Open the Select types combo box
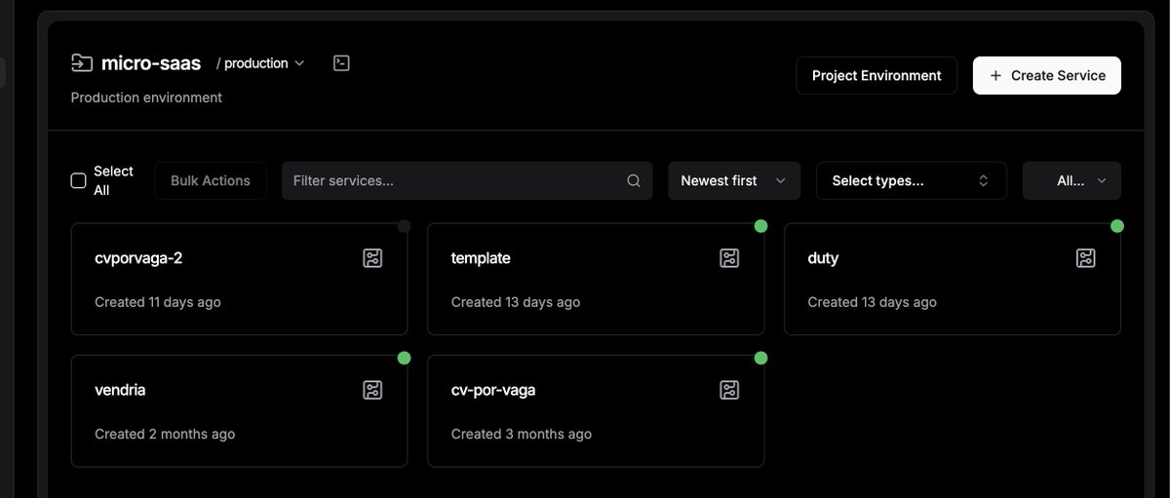 click(912, 180)
